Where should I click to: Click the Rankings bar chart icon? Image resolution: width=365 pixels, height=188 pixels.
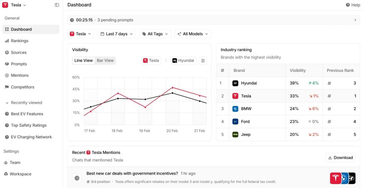click(7, 41)
